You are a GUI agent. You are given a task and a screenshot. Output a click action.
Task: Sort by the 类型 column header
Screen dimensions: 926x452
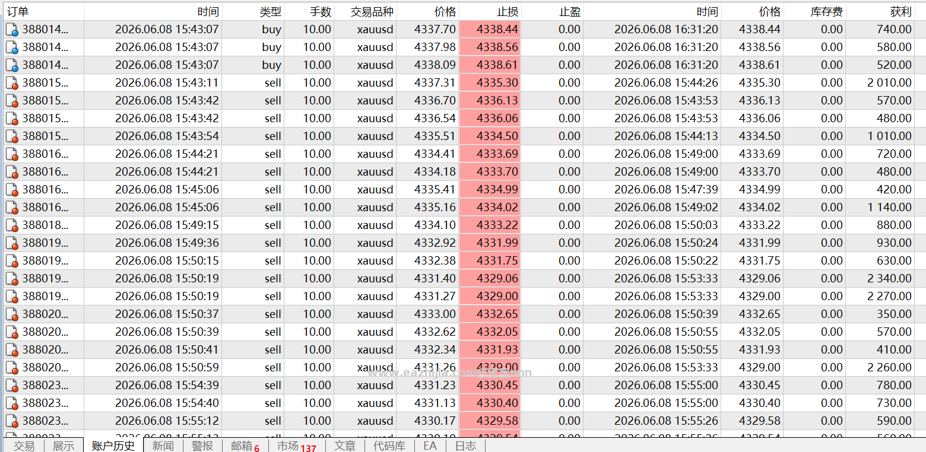[253, 11]
